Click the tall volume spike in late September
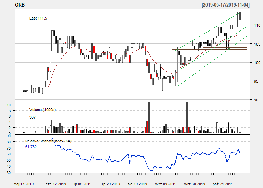263x188 pixels. (x=187, y=117)
